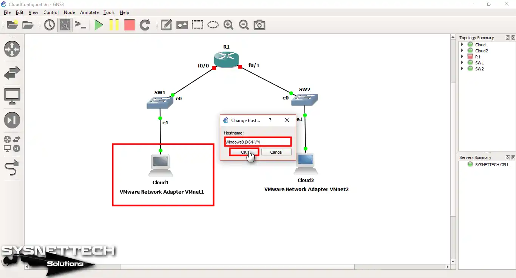
Task: Expand Cloud1 in the Topology Summary
Action: 462,44
